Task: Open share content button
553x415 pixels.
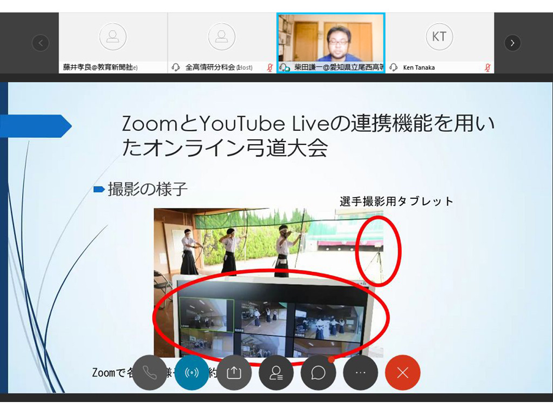Action: tap(234, 373)
